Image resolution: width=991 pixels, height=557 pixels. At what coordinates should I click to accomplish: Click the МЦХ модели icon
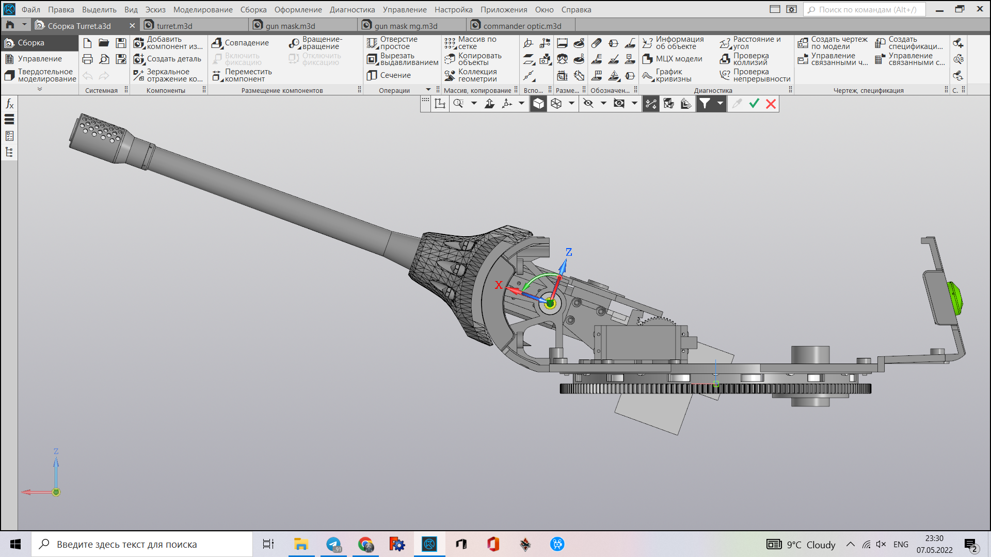click(x=648, y=59)
